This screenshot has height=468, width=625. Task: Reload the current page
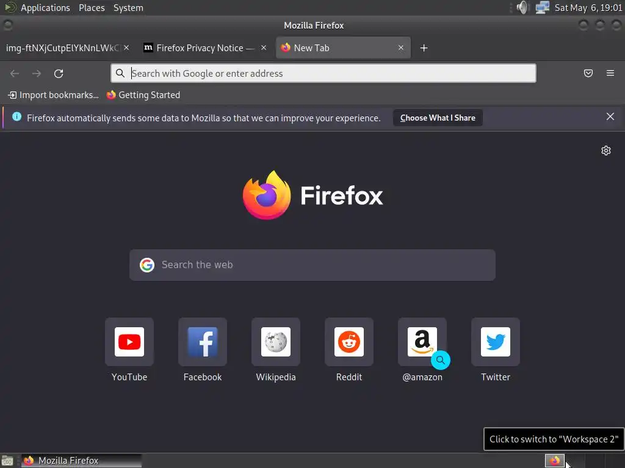(59, 74)
